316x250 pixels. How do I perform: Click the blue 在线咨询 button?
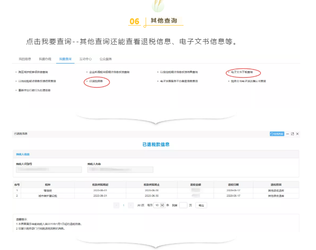(x=277, y=134)
